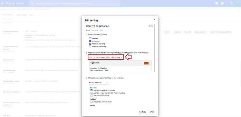
Task: Click the search magnifier icon
Action: click(32, 3)
